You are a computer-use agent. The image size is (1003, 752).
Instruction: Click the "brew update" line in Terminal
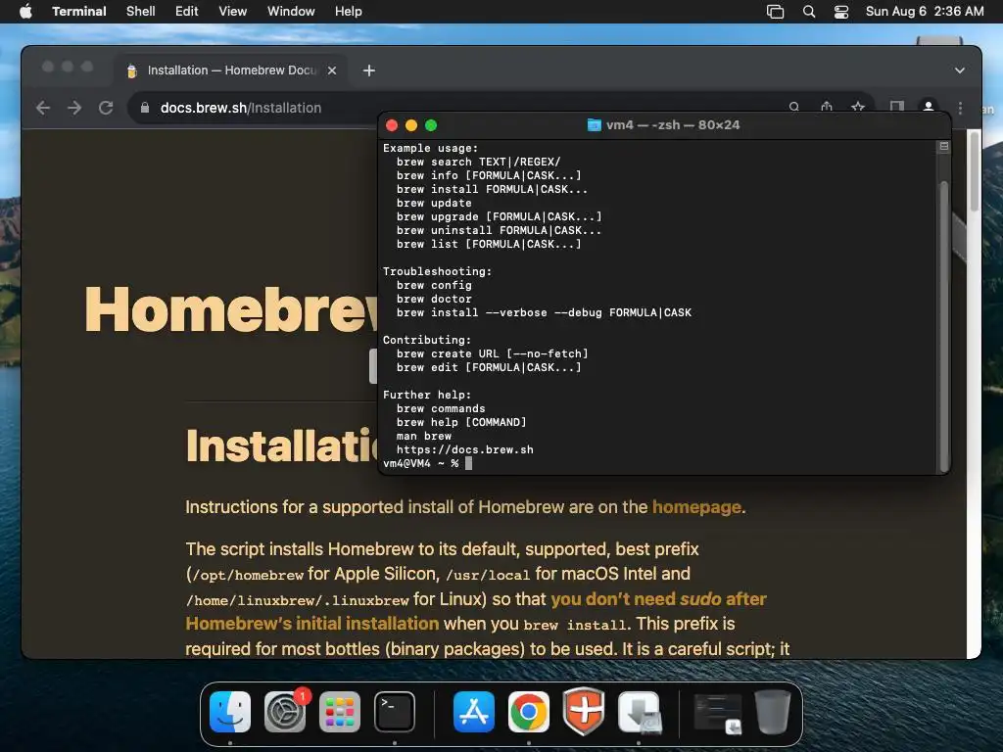(434, 203)
